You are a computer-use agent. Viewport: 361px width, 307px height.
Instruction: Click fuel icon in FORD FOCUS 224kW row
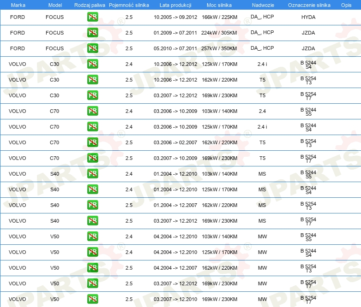92,33
